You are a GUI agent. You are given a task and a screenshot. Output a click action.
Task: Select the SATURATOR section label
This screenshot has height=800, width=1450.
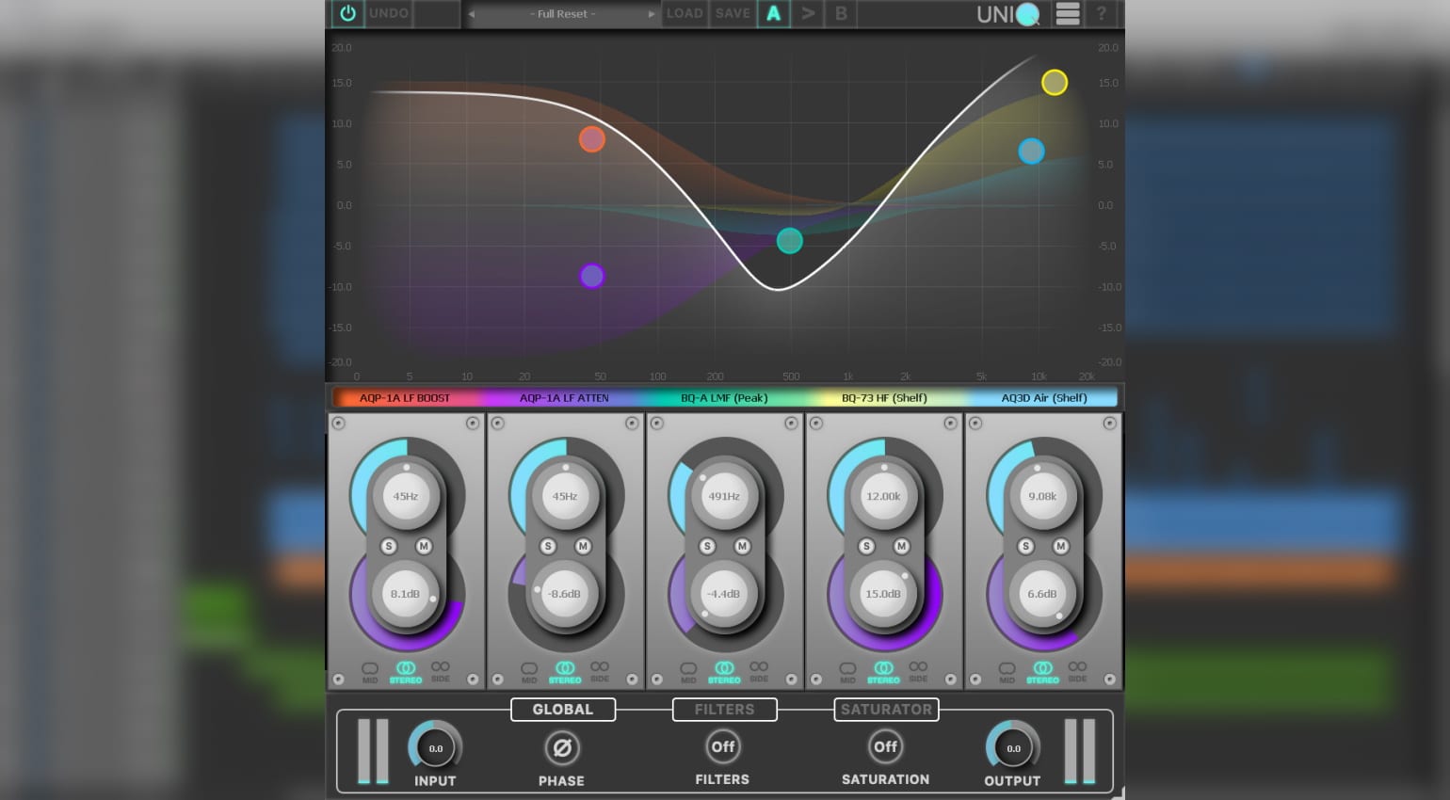(886, 709)
